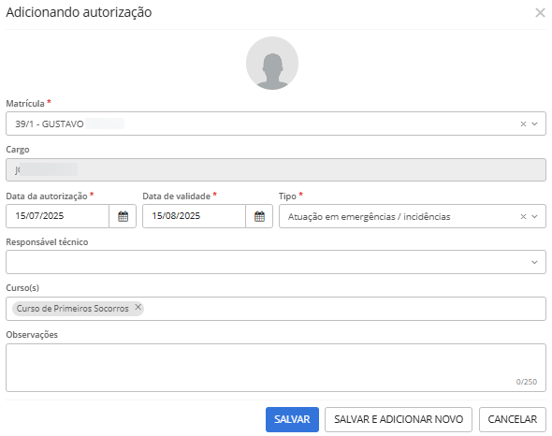This screenshot has width=552, height=436.
Task: Click the Tipo field showing Atuação em emergências
Action: pyautogui.click(x=413, y=216)
